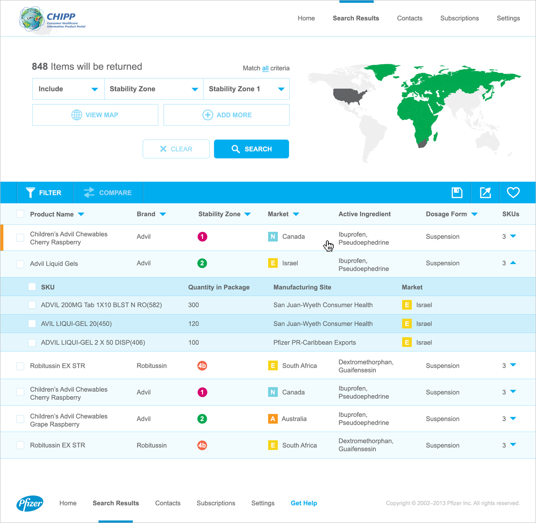Screen dimensions: 536x523
Task: Click the Compare arrows button
Action: coord(108,193)
